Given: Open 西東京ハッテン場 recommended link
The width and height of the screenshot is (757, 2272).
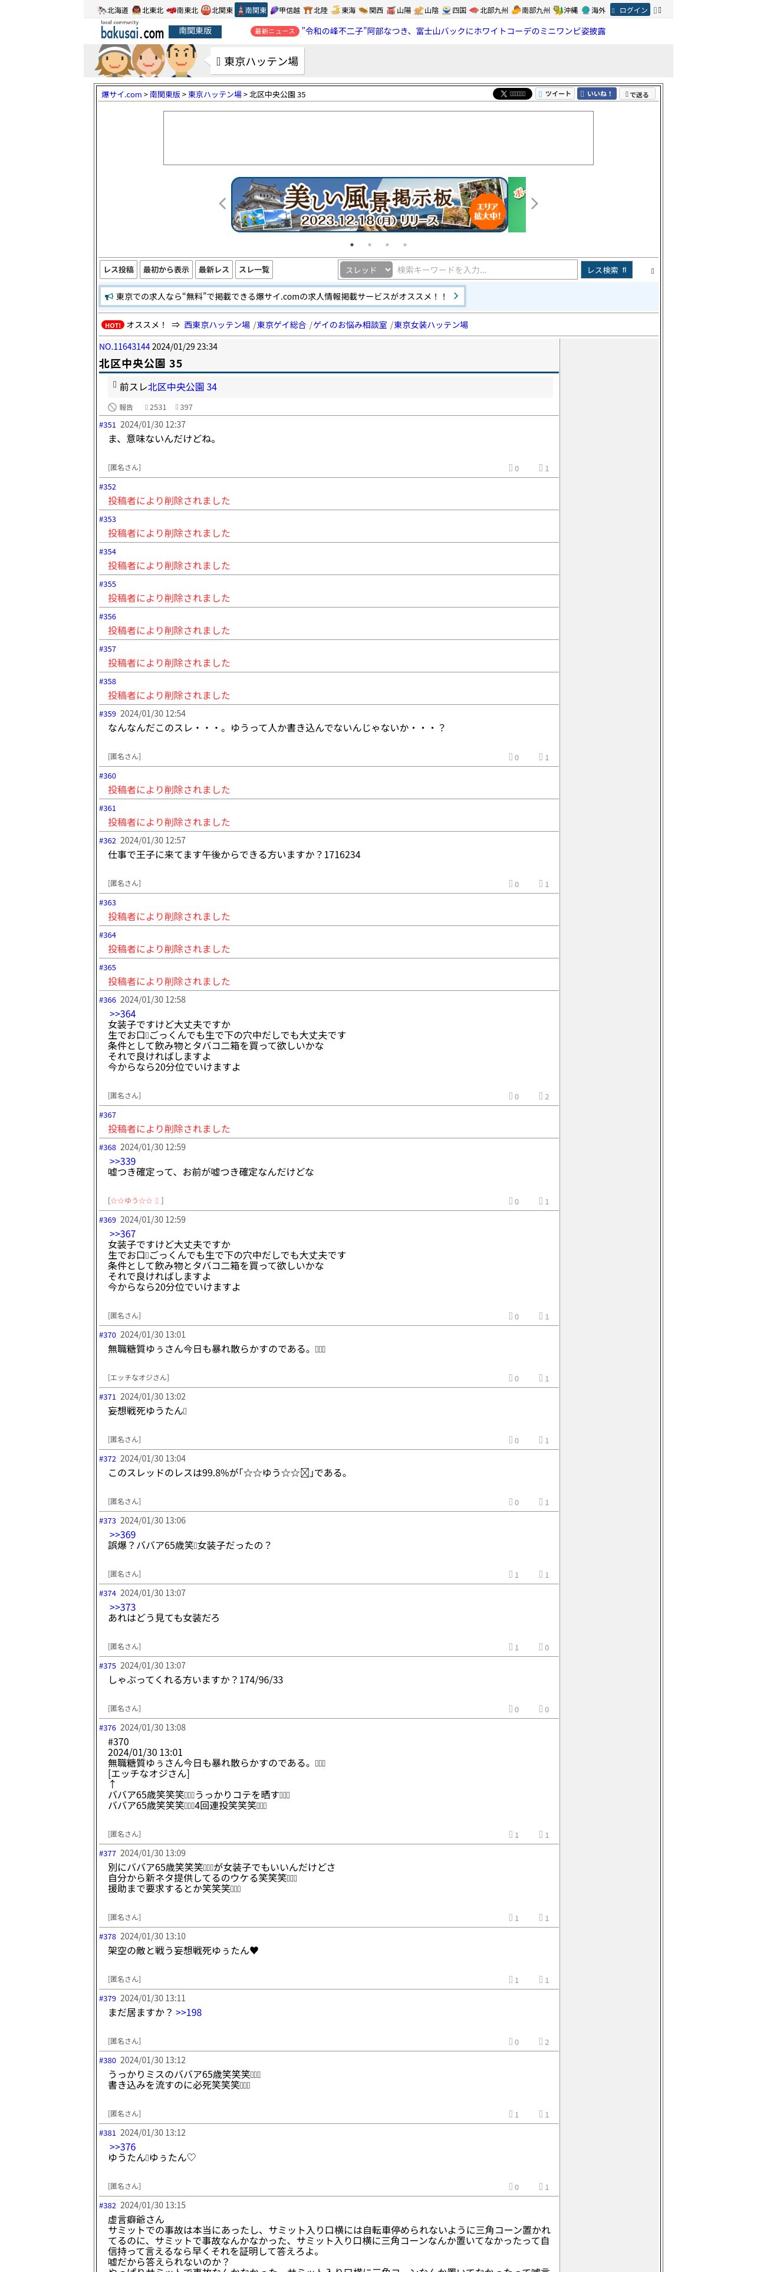Looking at the screenshot, I should tap(217, 326).
